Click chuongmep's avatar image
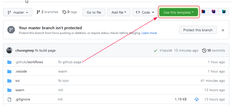The image size is (232, 106). (9, 50)
